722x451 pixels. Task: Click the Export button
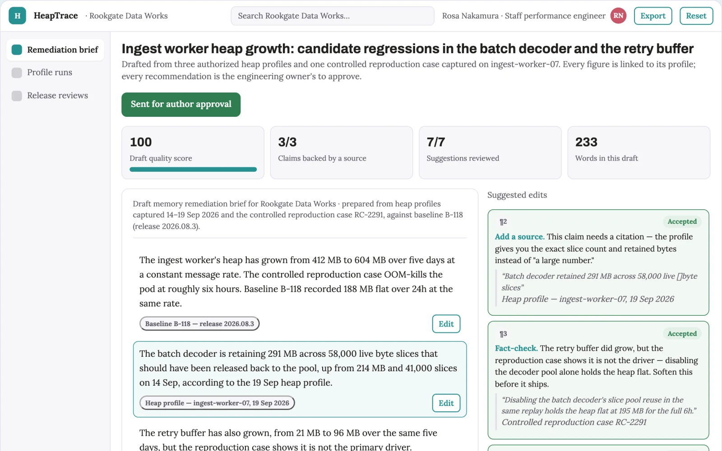pyautogui.click(x=653, y=16)
